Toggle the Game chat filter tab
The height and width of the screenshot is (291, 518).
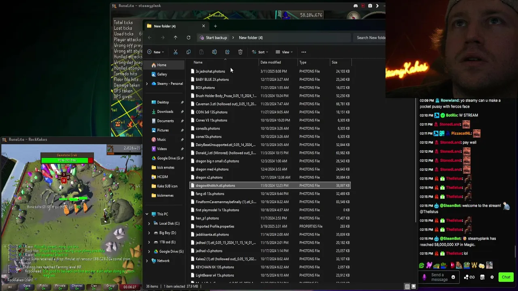[x=27, y=287]
